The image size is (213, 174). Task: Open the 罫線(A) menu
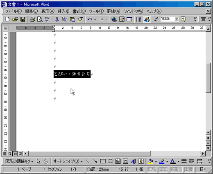point(113,11)
